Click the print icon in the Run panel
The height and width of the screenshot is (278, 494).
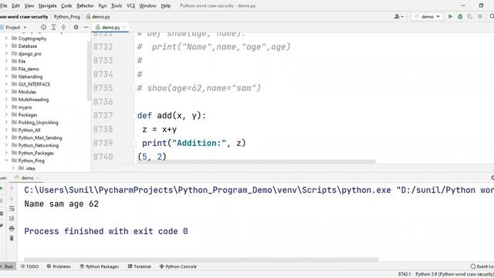point(12,229)
